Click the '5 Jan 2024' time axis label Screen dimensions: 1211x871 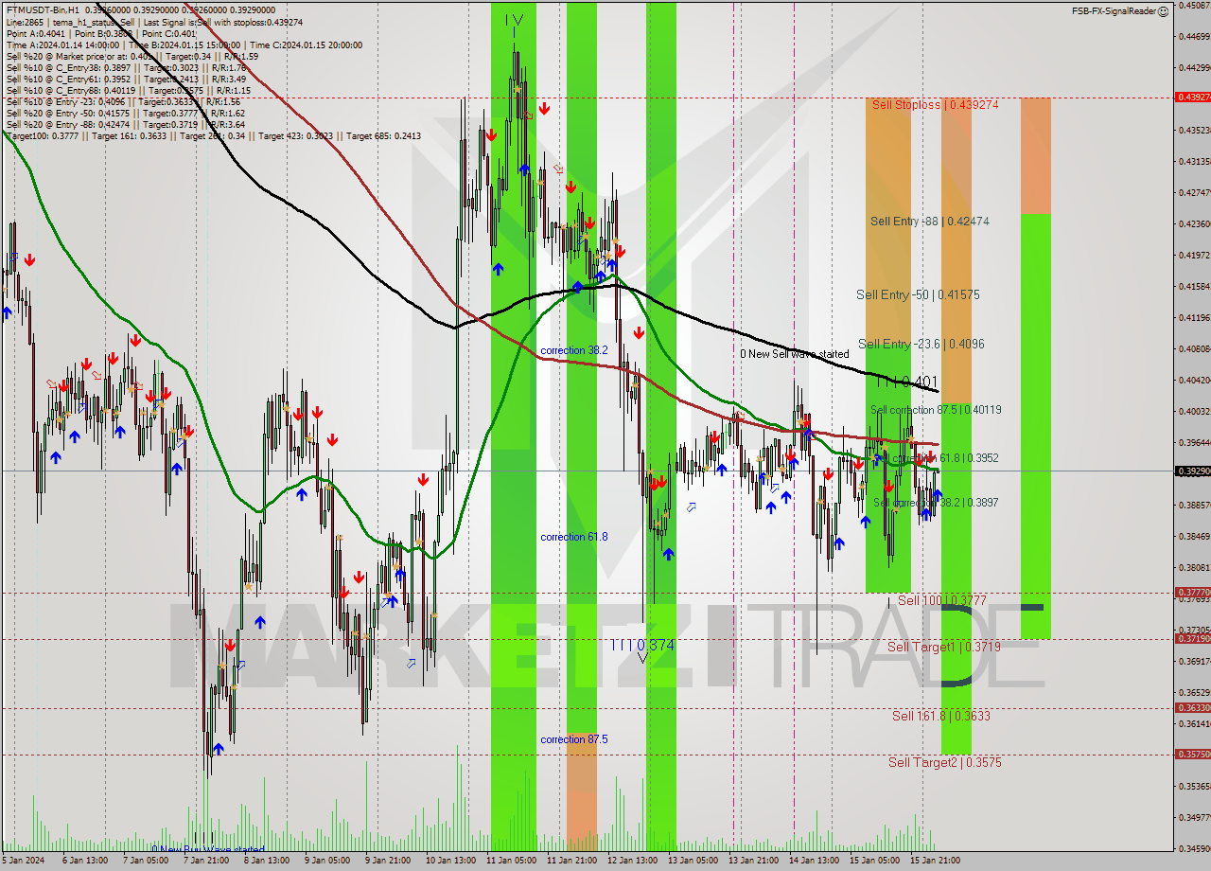22,861
